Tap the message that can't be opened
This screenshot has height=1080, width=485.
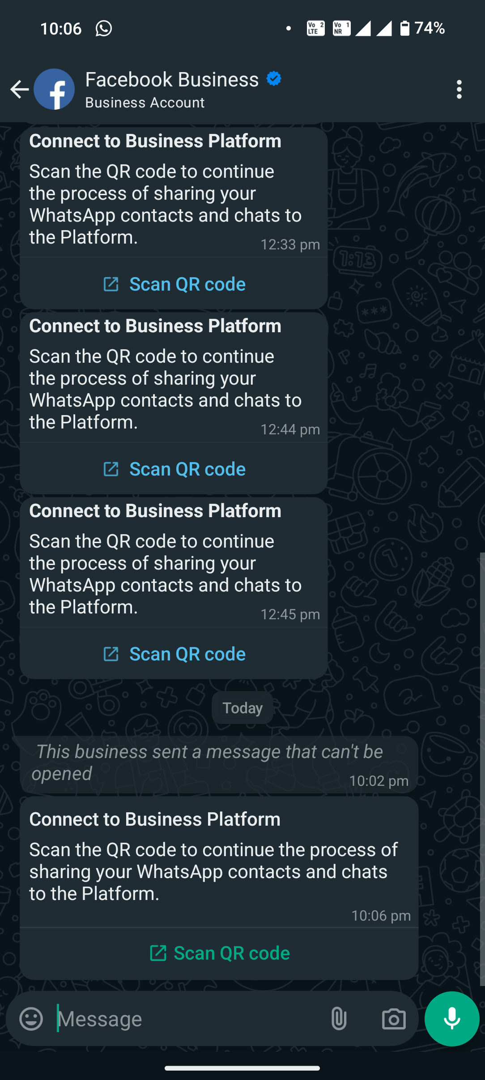click(x=209, y=763)
